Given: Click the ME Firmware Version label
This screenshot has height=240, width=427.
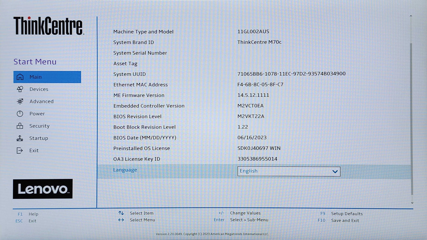Looking at the screenshot, I should click(x=139, y=95).
